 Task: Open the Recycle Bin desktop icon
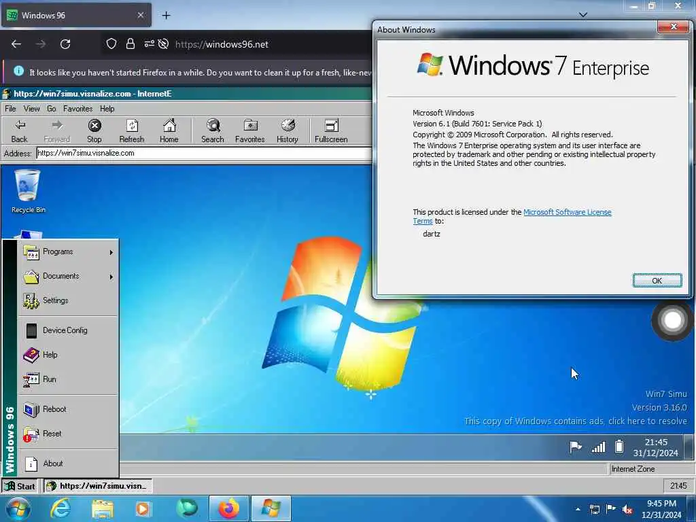pos(28,191)
